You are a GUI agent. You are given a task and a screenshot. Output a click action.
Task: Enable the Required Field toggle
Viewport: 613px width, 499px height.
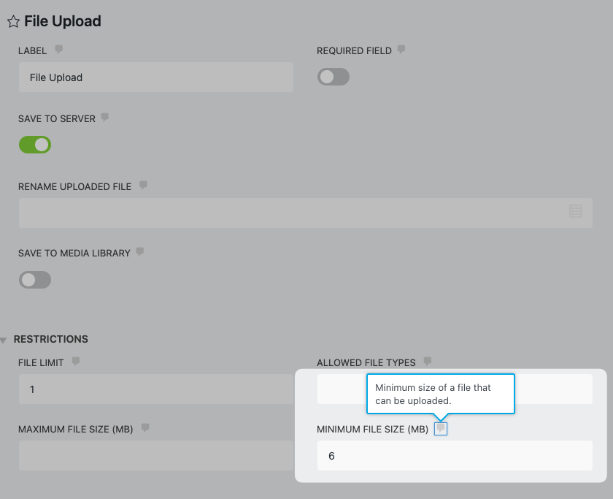click(x=334, y=77)
